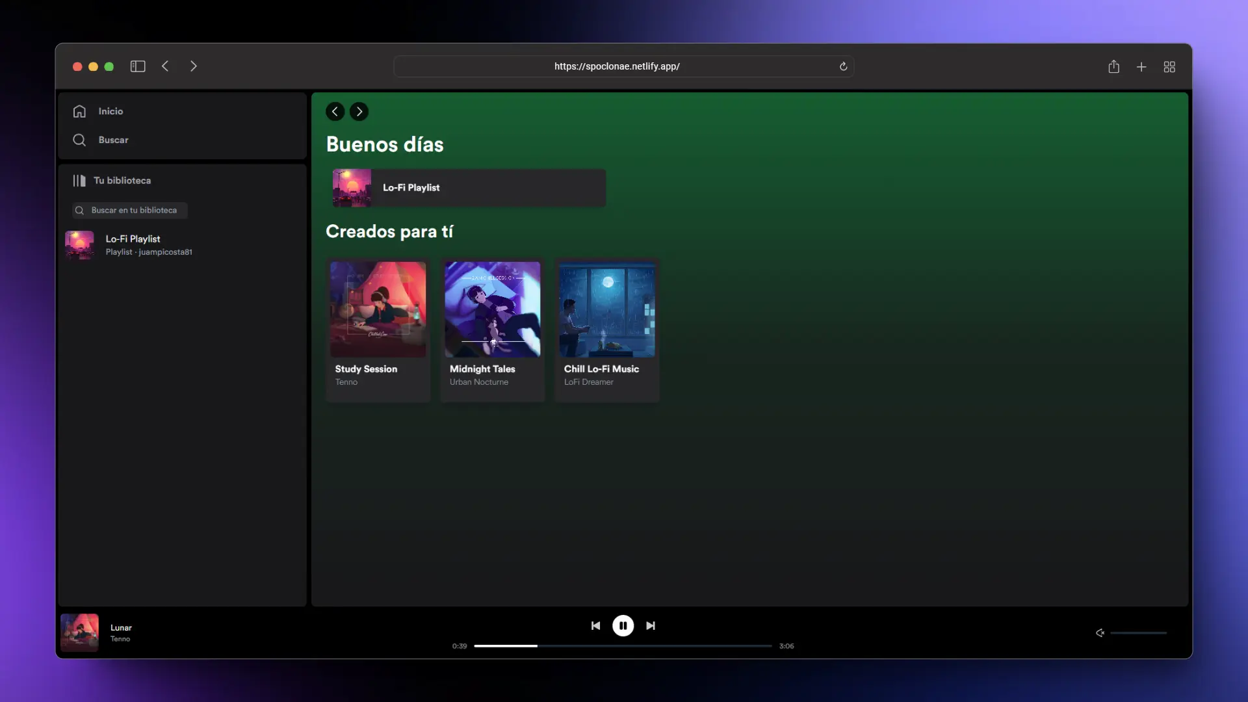Open the Chill Lo-Fi Music album card

pyautogui.click(x=606, y=330)
